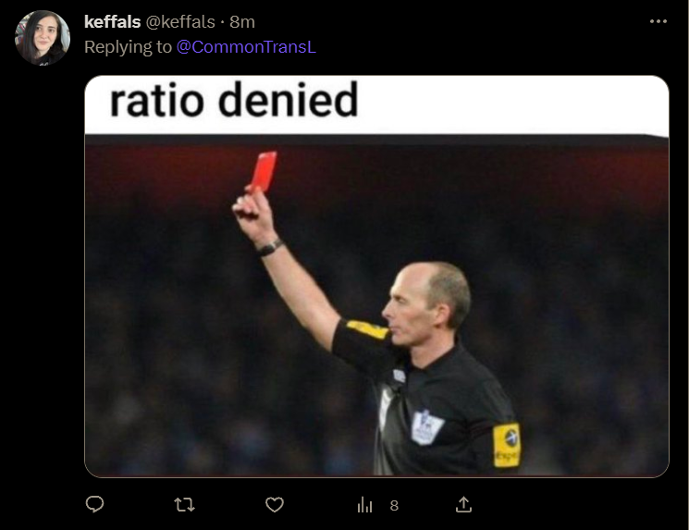Click the white caption banner area beside the text

(x=512, y=105)
